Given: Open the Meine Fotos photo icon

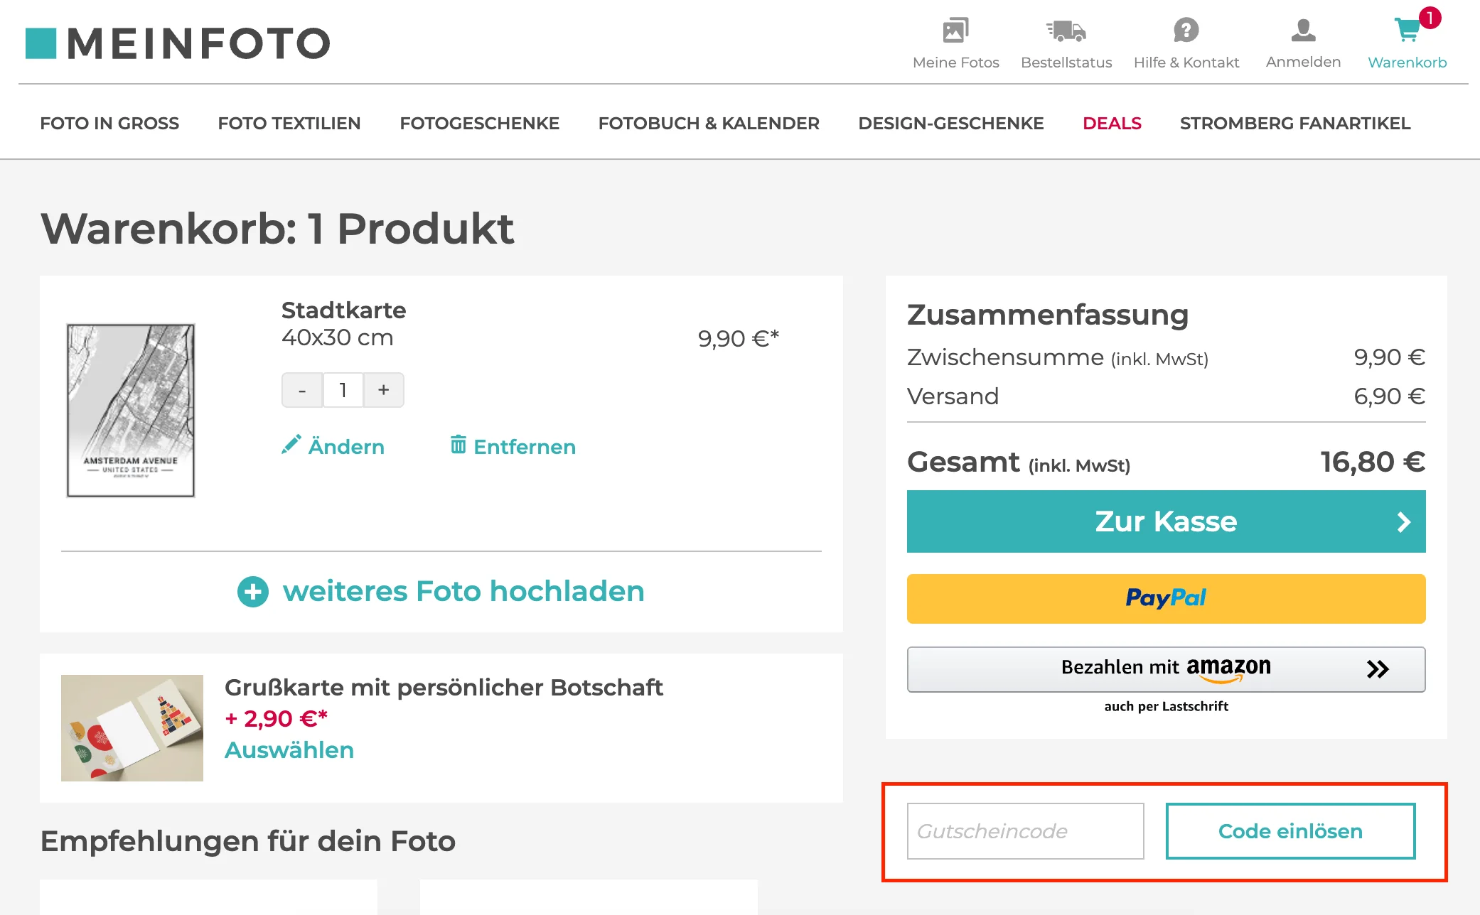Looking at the screenshot, I should [955, 30].
